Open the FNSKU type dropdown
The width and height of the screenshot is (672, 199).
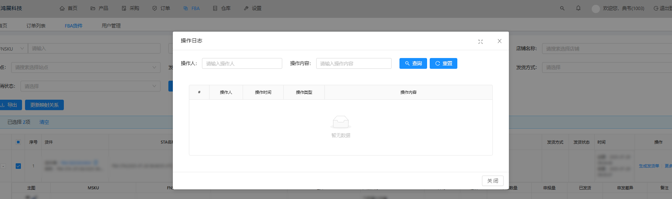[13, 49]
